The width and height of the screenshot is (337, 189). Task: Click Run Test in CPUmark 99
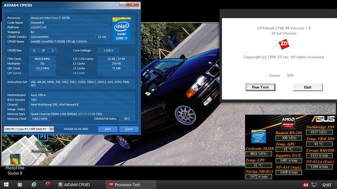tap(260, 87)
